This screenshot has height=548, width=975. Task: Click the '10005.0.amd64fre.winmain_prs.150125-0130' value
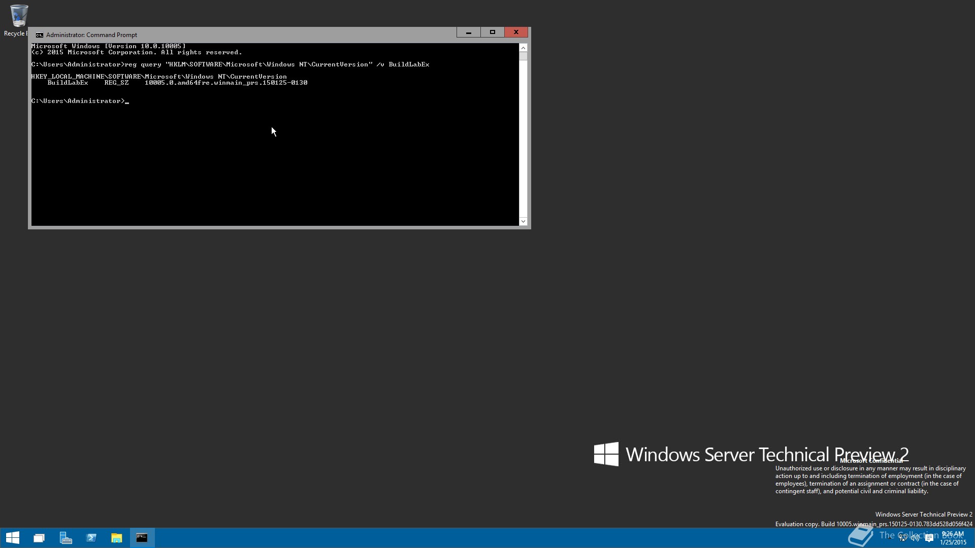point(226,83)
